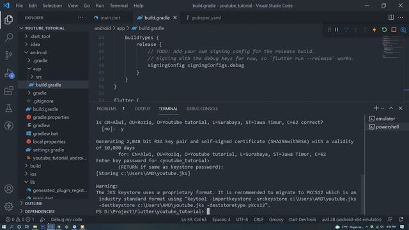The height and width of the screenshot is (230, 409).
Task: Open the Search view in activity bar
Action: click(8, 38)
